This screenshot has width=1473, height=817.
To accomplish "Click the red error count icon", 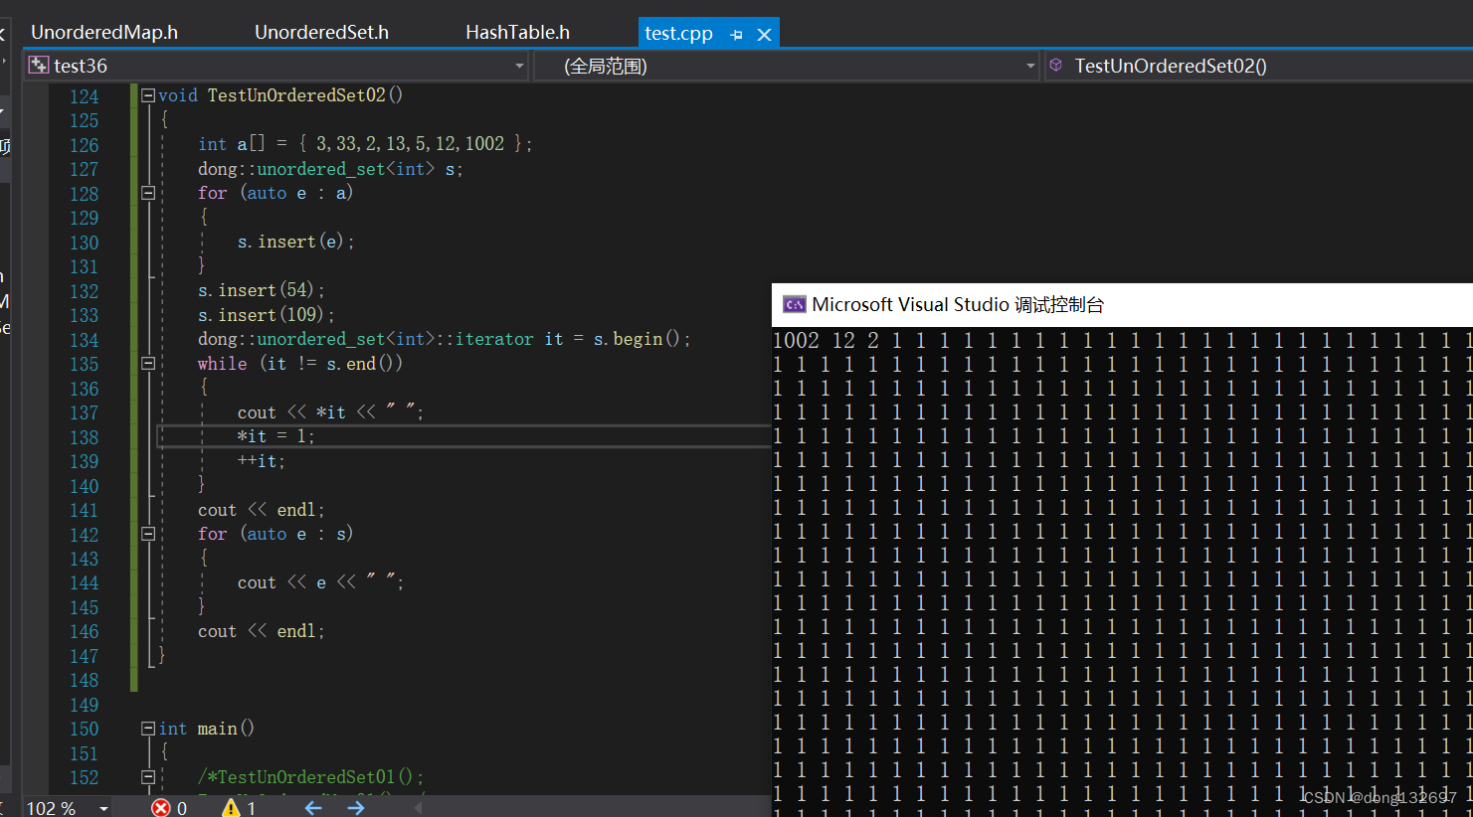I will pyautogui.click(x=161, y=808).
